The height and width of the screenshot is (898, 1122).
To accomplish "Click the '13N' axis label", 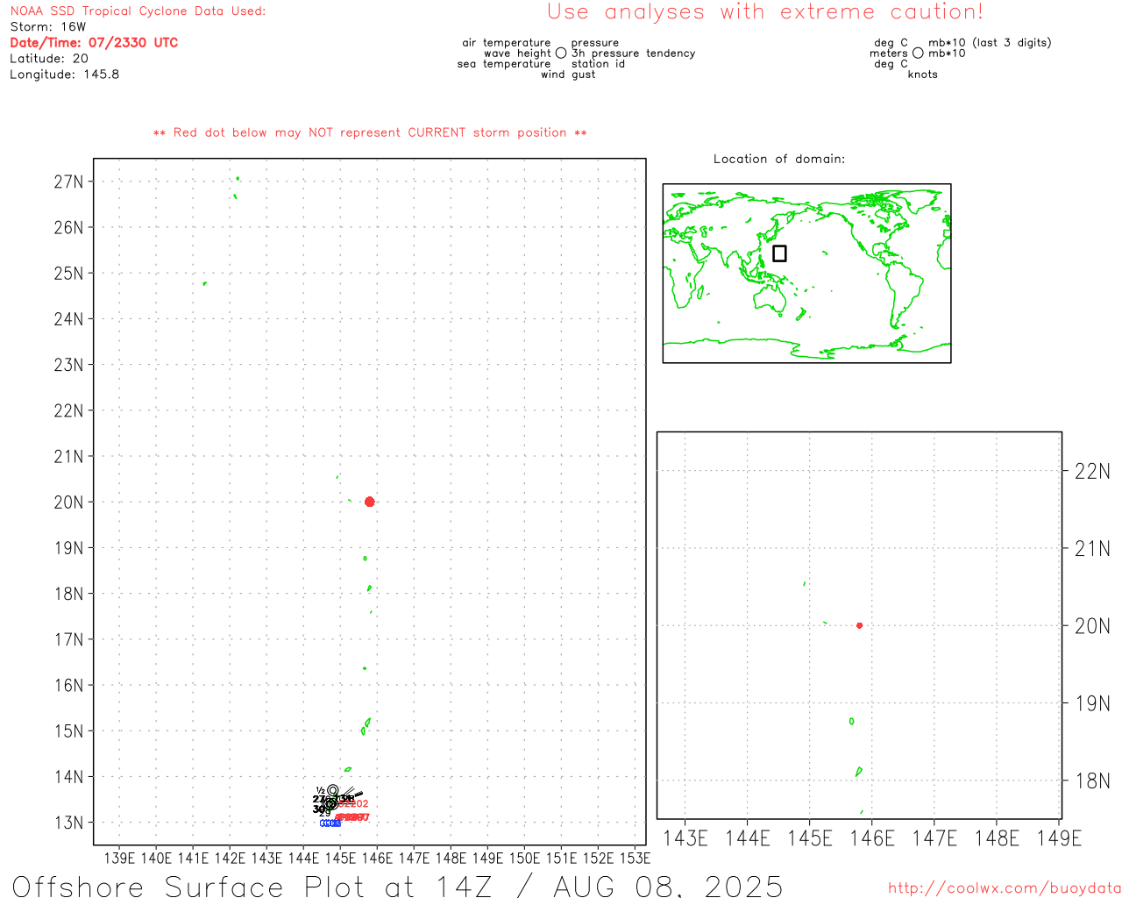I will click(68, 823).
